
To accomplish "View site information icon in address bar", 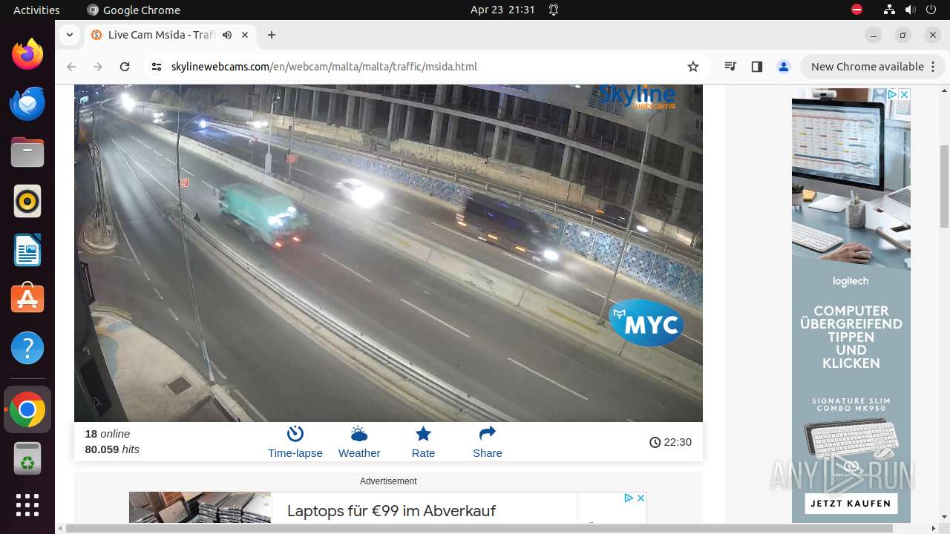I will (156, 67).
